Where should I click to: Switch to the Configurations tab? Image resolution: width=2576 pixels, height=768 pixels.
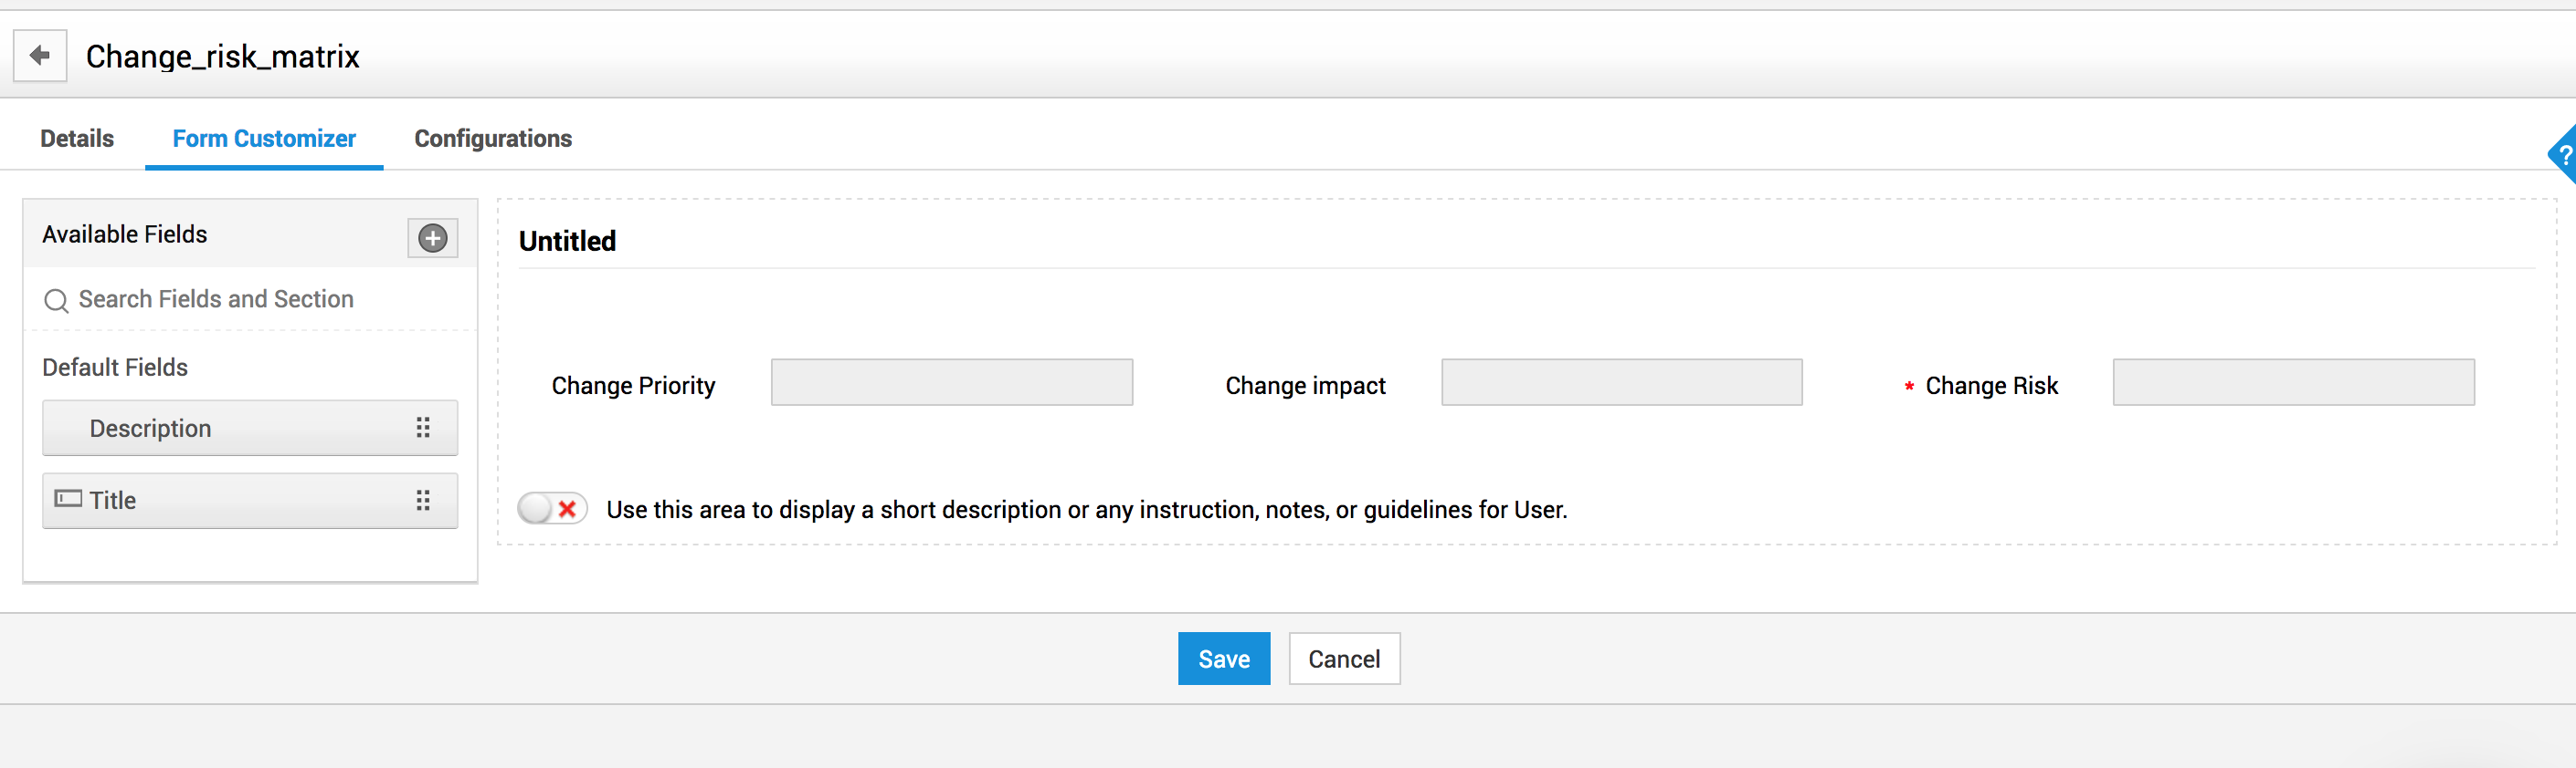pos(493,139)
